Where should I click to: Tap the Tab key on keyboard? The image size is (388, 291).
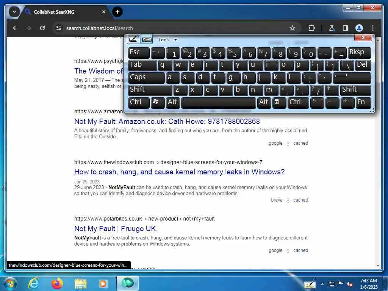pos(142,65)
